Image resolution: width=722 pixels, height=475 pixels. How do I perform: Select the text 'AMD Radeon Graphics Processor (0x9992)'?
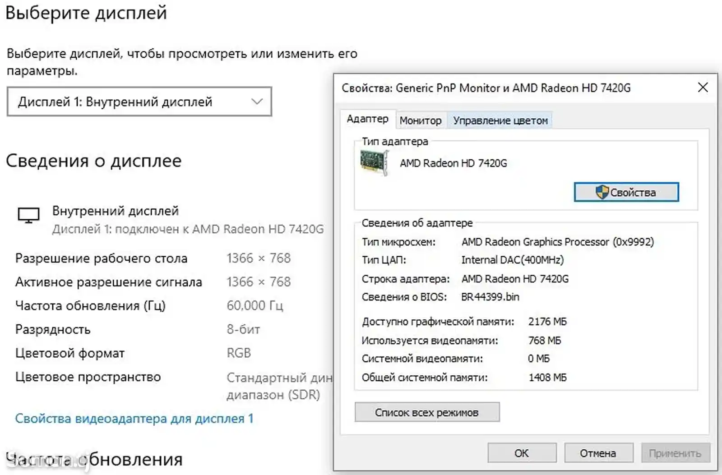click(557, 242)
